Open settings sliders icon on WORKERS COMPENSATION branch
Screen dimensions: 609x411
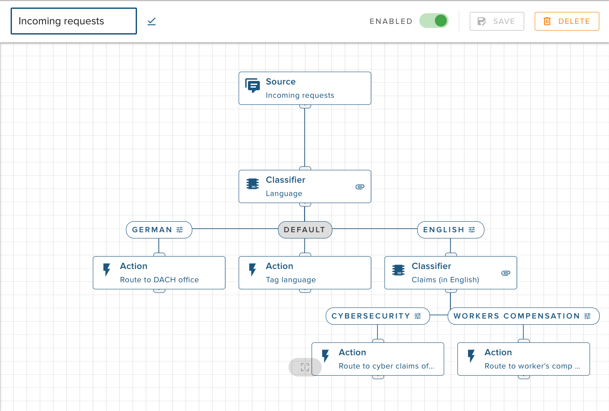[587, 316]
